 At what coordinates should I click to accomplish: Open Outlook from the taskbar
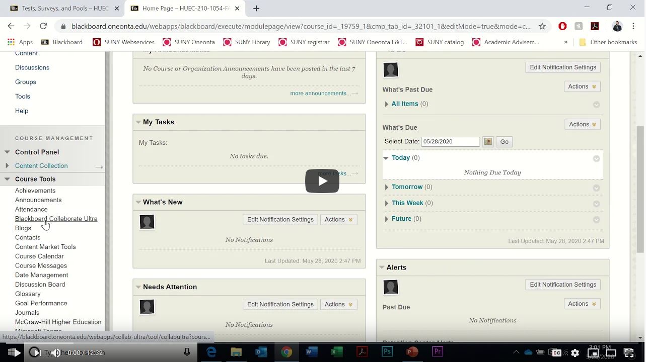(x=261, y=352)
